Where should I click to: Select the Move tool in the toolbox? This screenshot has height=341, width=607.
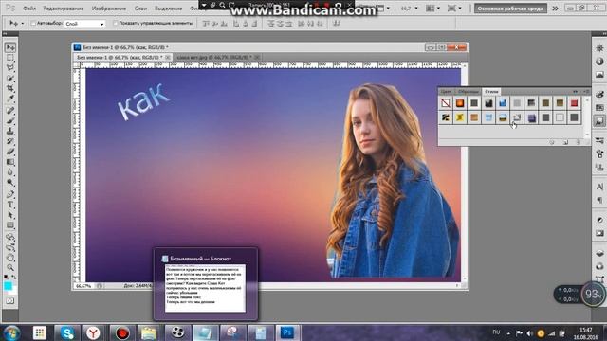tap(10, 47)
